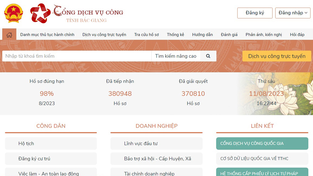Click the 98% on-time percentage
Image resolution: width=313 pixels, height=176 pixels.
point(47,93)
